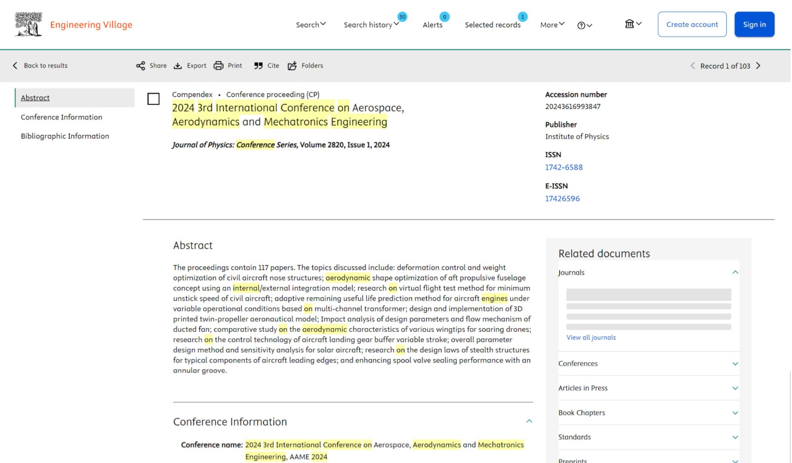Click the Abstract section heading

click(193, 245)
